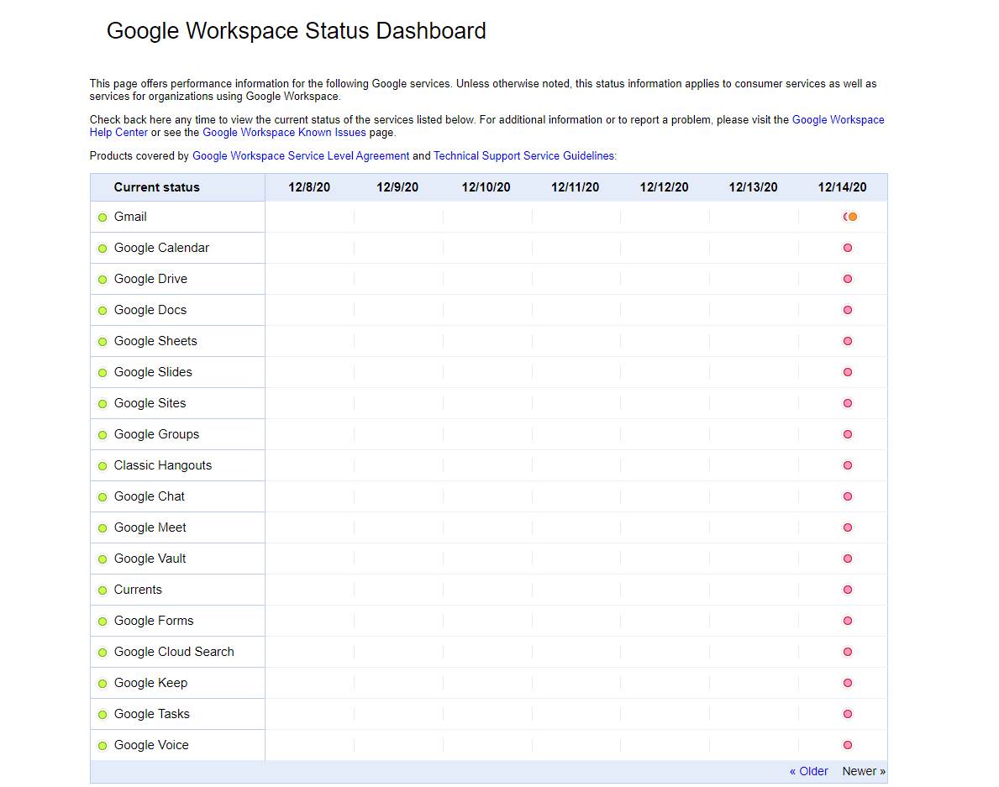Click Google Sheets' red dot under 12/14/20
The width and height of the screenshot is (999, 787).
click(847, 341)
